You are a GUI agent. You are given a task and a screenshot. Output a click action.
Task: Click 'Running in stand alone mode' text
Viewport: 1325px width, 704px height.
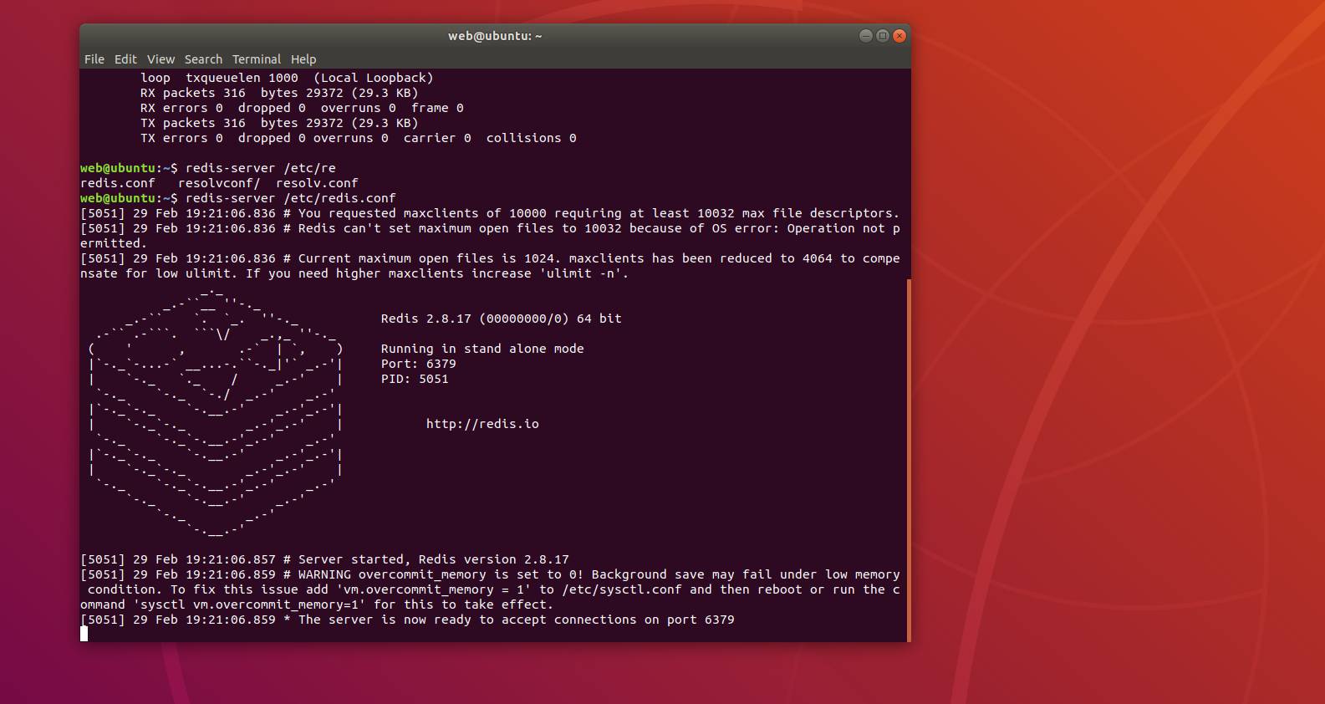pyautogui.click(x=482, y=349)
